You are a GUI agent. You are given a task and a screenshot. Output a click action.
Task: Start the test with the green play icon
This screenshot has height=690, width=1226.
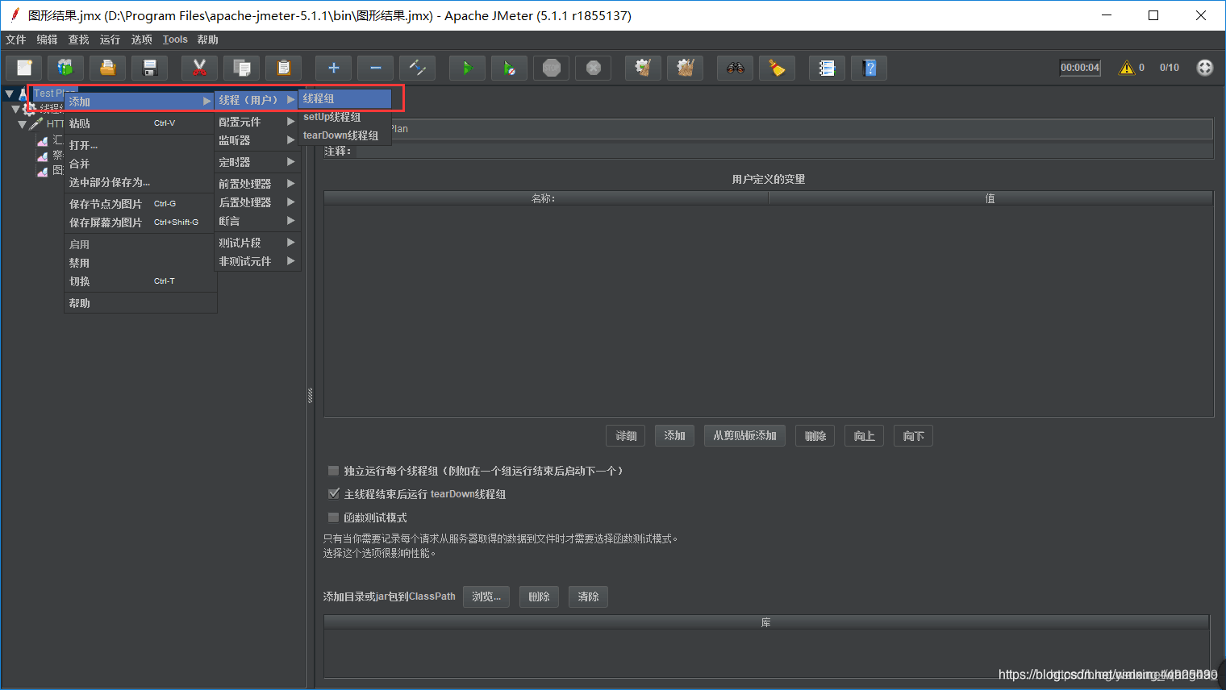coord(467,68)
